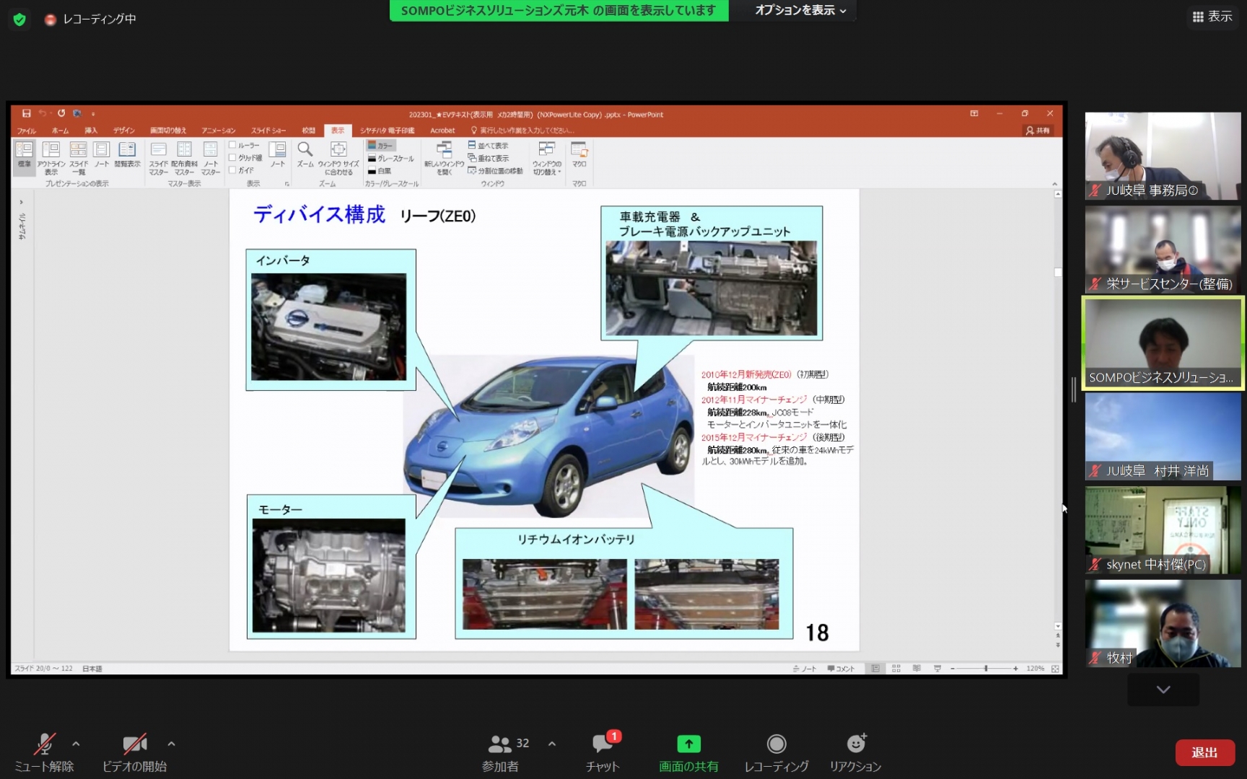
Task: Toggle the Guides (ガイド) checkbox
Action: click(x=241, y=170)
